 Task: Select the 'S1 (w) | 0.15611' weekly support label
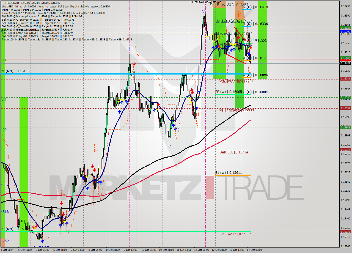(229, 173)
